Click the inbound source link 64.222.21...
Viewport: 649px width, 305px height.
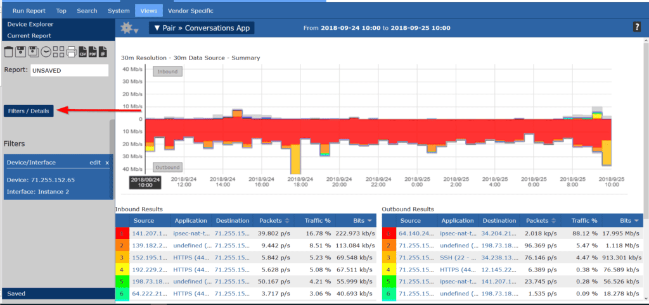151,294
